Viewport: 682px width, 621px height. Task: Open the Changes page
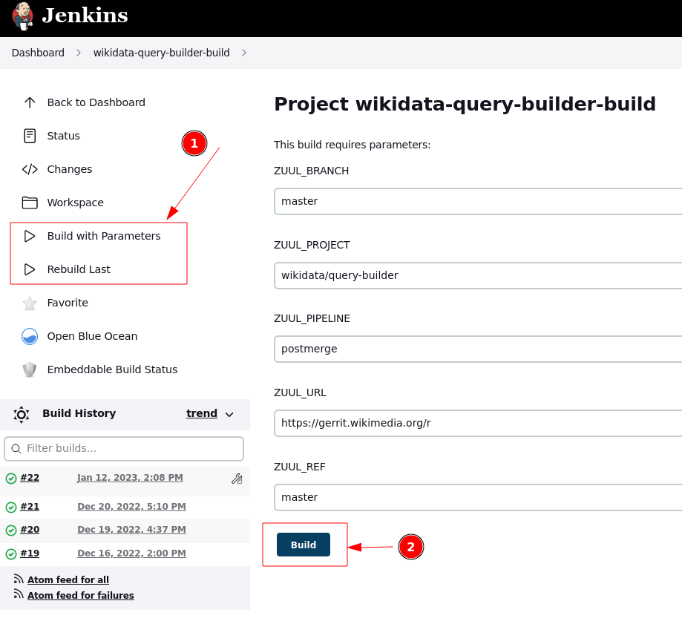[70, 169]
